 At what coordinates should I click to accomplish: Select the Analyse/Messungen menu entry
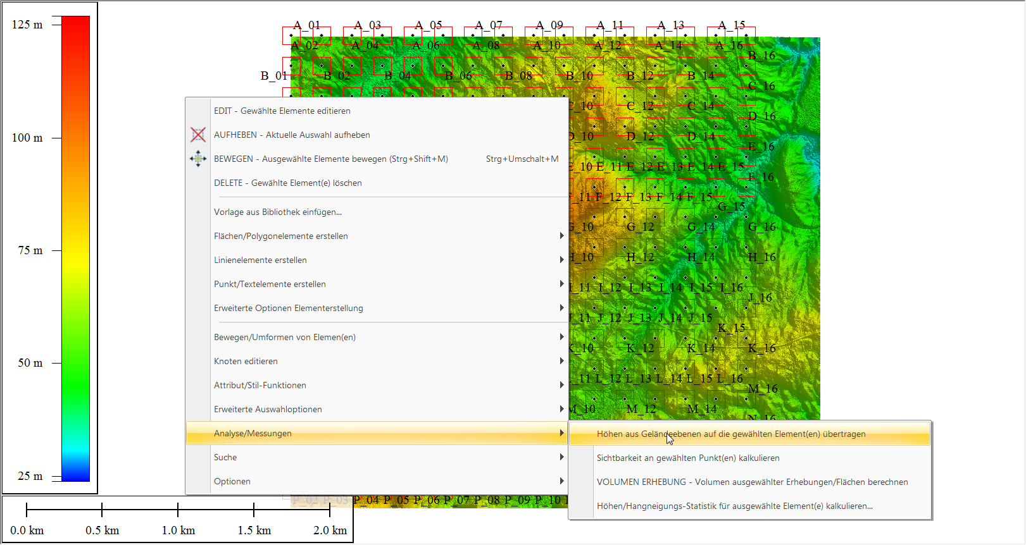[x=377, y=433]
